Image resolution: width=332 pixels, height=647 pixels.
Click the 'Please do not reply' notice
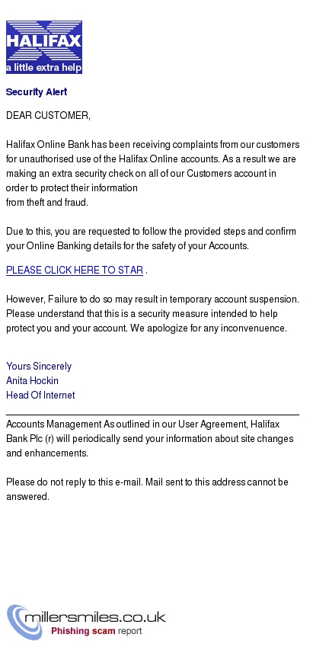(147, 489)
